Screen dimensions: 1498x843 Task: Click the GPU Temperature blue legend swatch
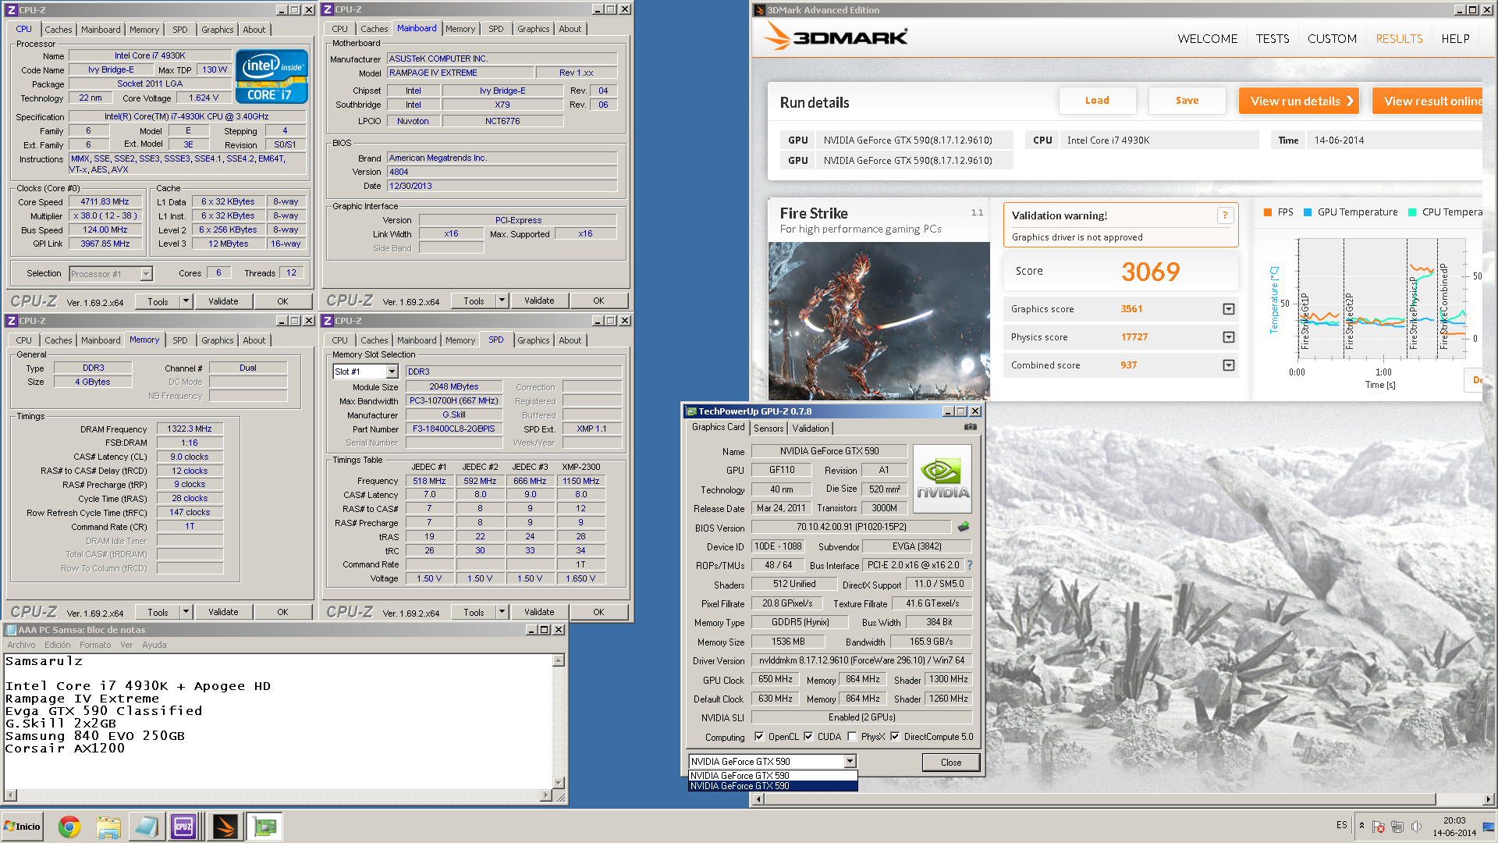[1308, 212]
